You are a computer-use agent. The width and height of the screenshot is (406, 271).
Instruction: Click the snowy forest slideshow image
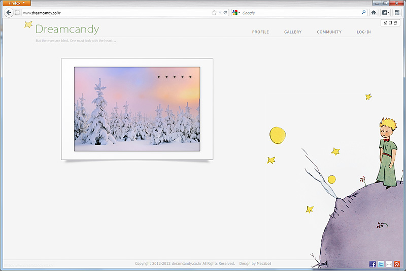click(x=137, y=109)
